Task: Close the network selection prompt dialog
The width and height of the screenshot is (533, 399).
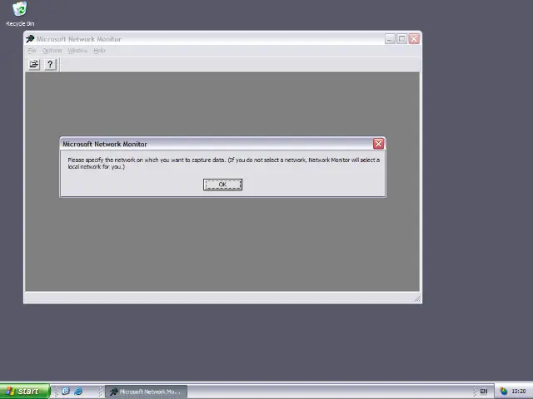Action: point(378,144)
